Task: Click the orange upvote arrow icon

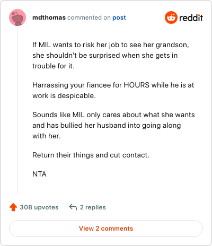Action: click(x=13, y=207)
